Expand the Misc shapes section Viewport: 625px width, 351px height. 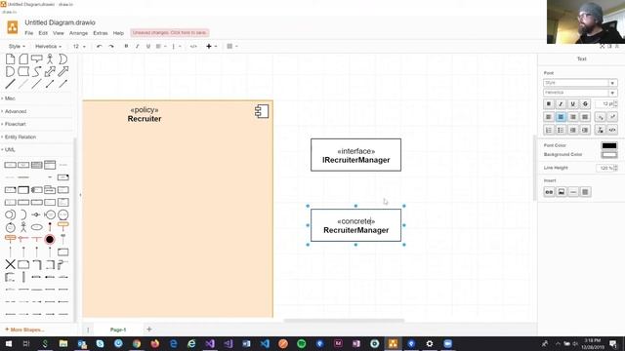tap(9, 98)
